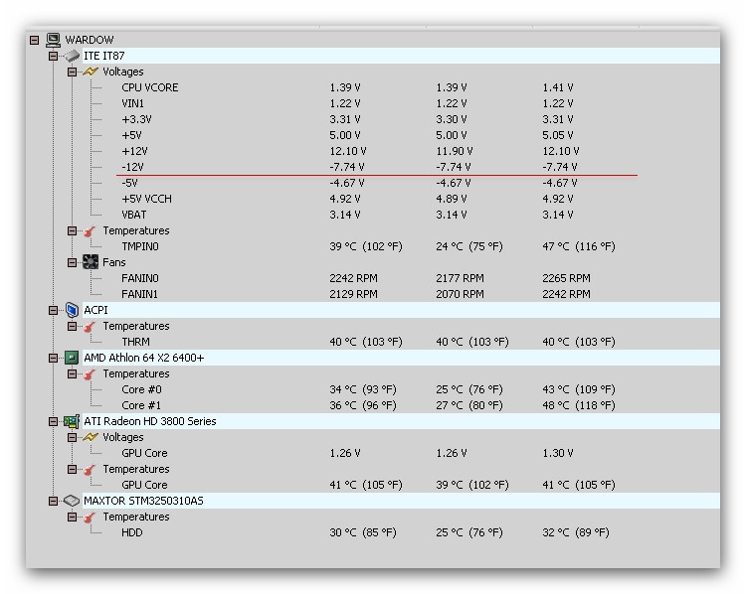Viewport: 746px width, 594px height.
Task: Select the CPU VCORE row label
Action: (x=150, y=88)
